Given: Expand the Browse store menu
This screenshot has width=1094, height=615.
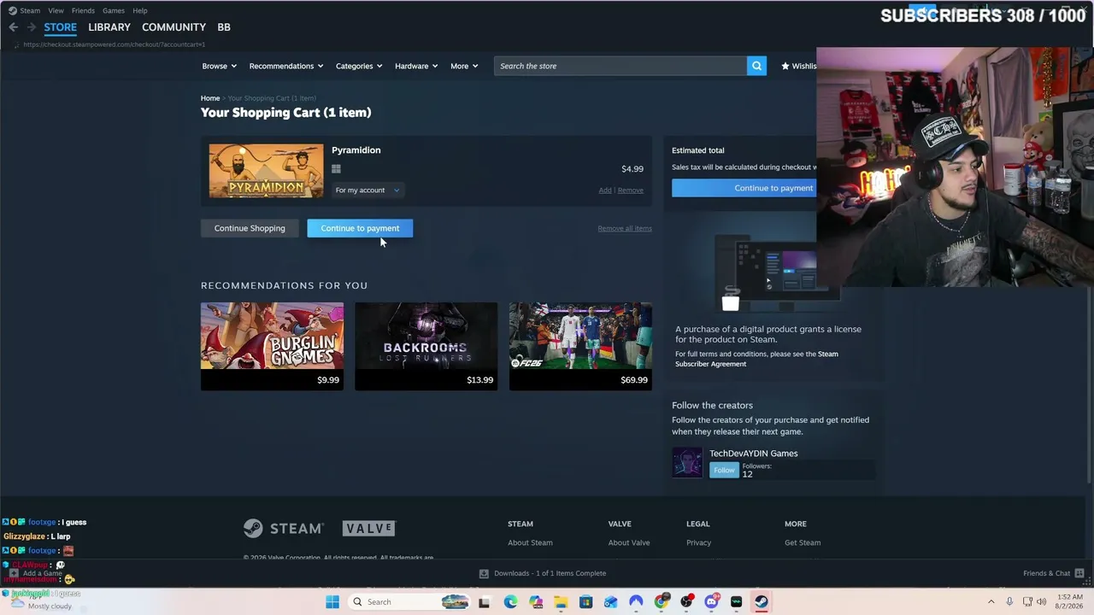Looking at the screenshot, I should [x=220, y=66].
